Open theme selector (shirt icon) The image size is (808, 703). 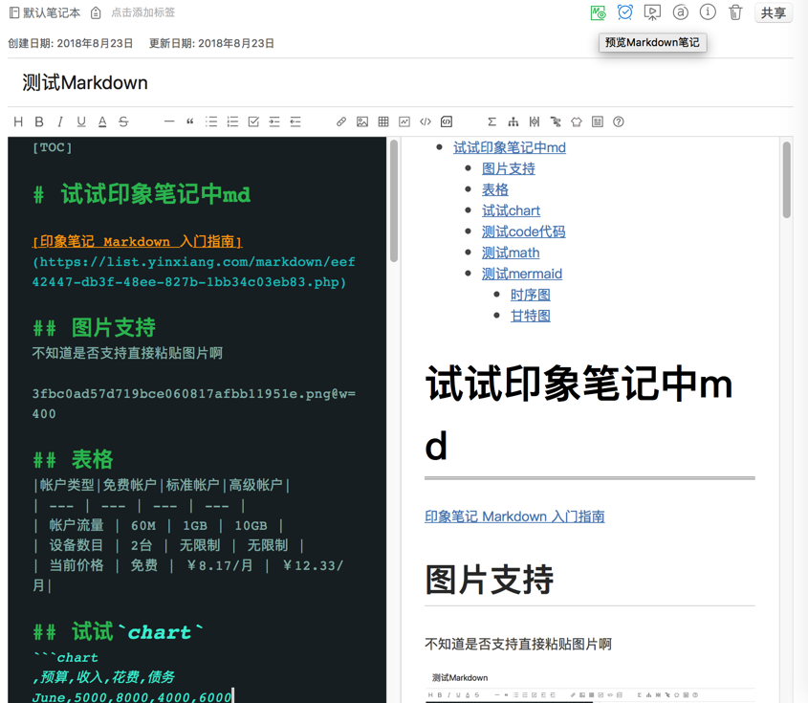pos(577,121)
